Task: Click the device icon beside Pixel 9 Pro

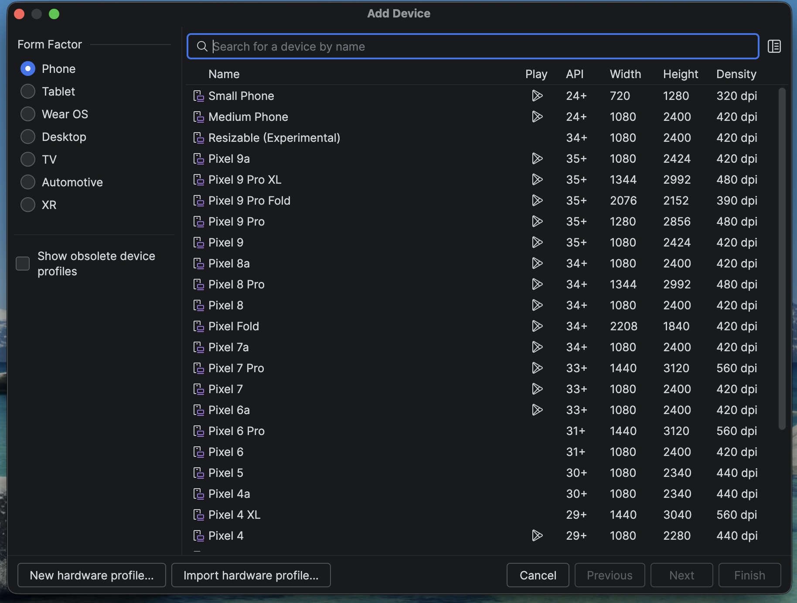Action: point(198,222)
